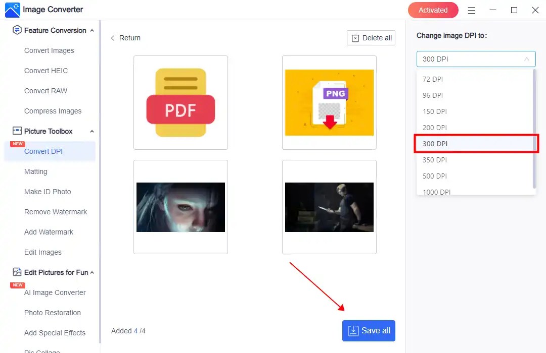Click the Activated button
The height and width of the screenshot is (353, 546).
point(433,10)
